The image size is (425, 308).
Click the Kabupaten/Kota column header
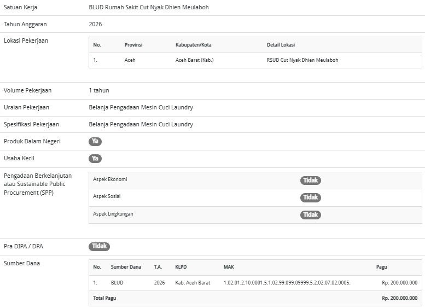tap(193, 45)
